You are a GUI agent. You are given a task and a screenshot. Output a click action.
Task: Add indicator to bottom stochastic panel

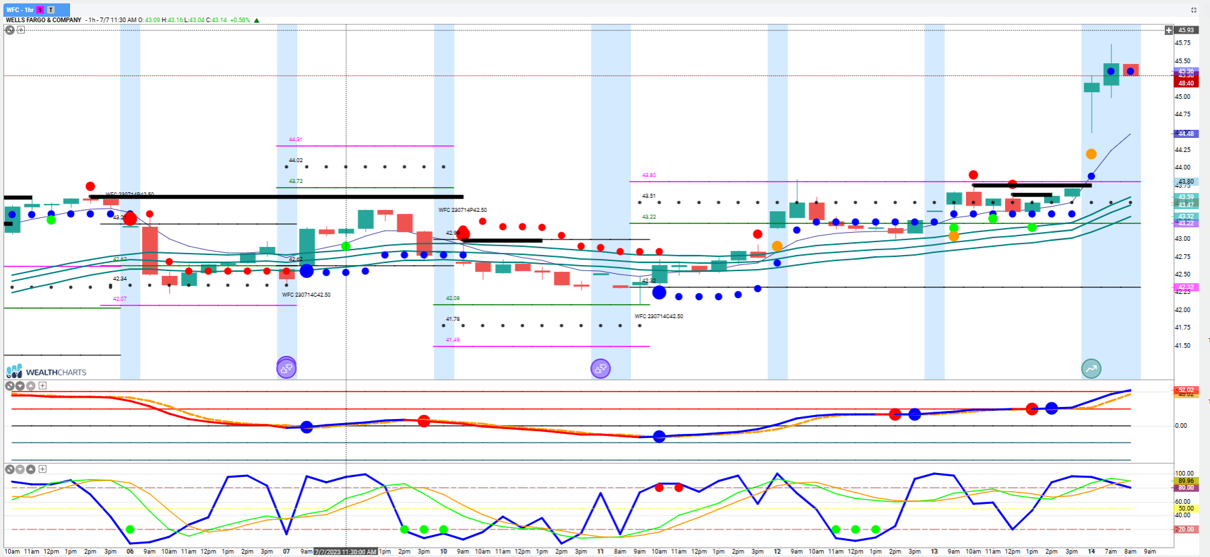[42, 469]
